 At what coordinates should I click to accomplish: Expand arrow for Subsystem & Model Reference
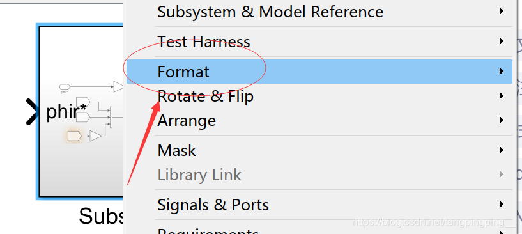click(502, 12)
